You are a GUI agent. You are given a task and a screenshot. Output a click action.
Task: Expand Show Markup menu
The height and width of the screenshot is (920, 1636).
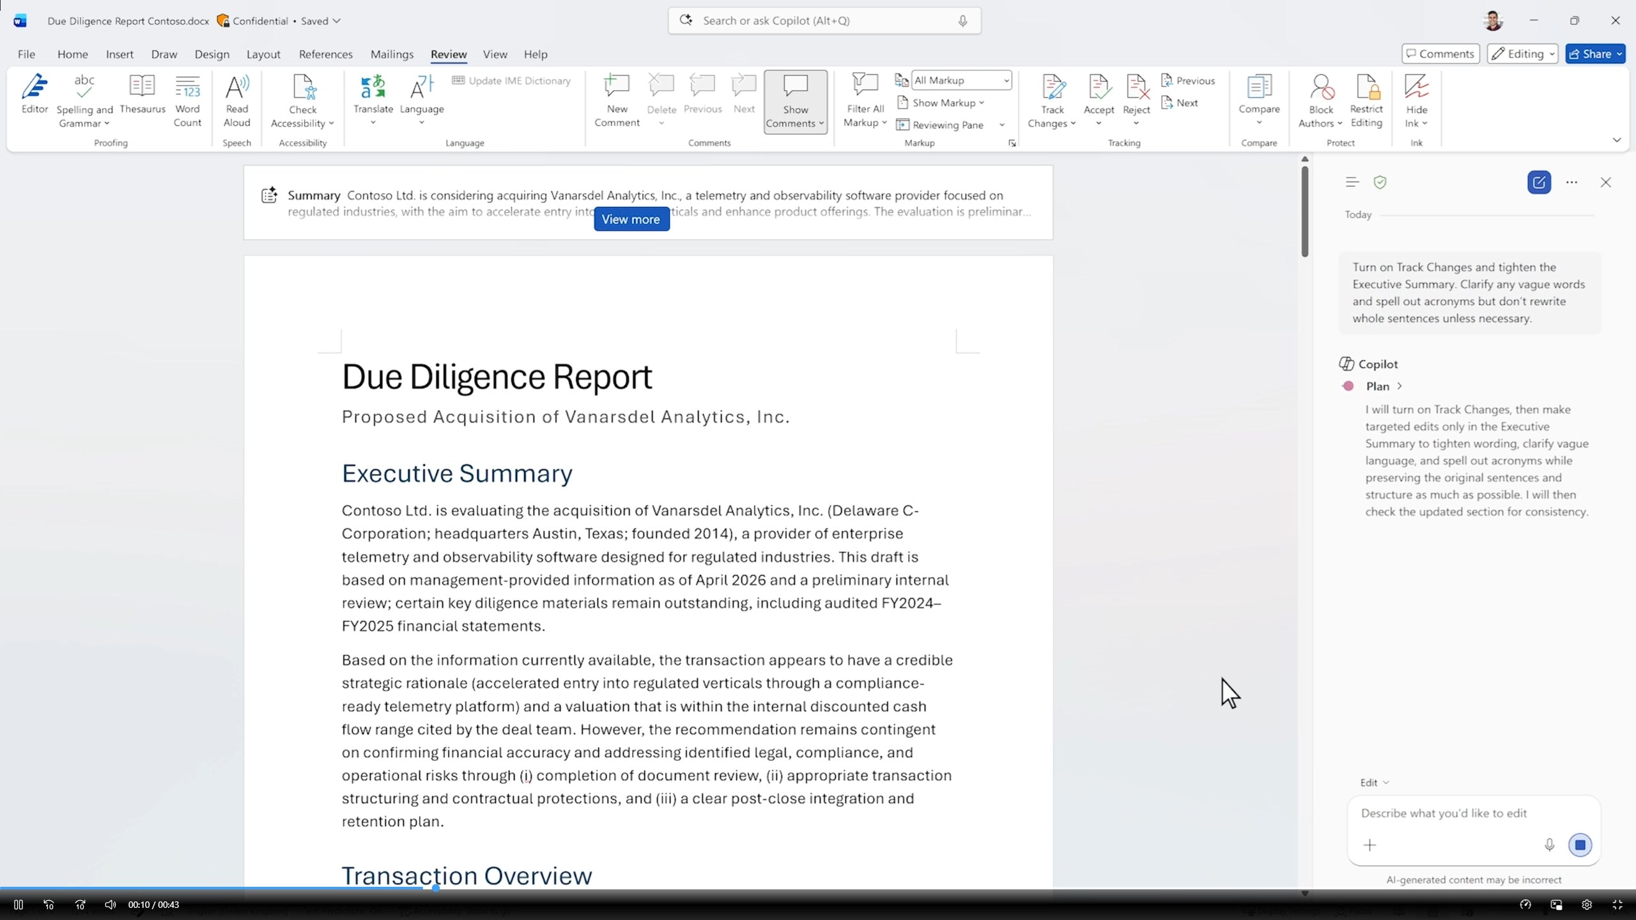pyautogui.click(x=941, y=102)
